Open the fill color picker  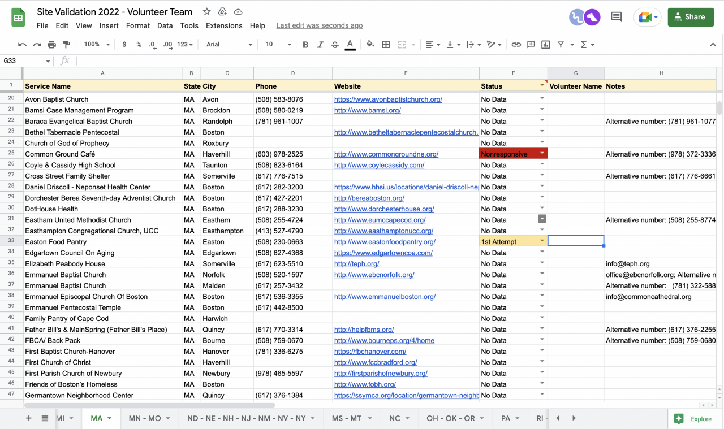370,45
